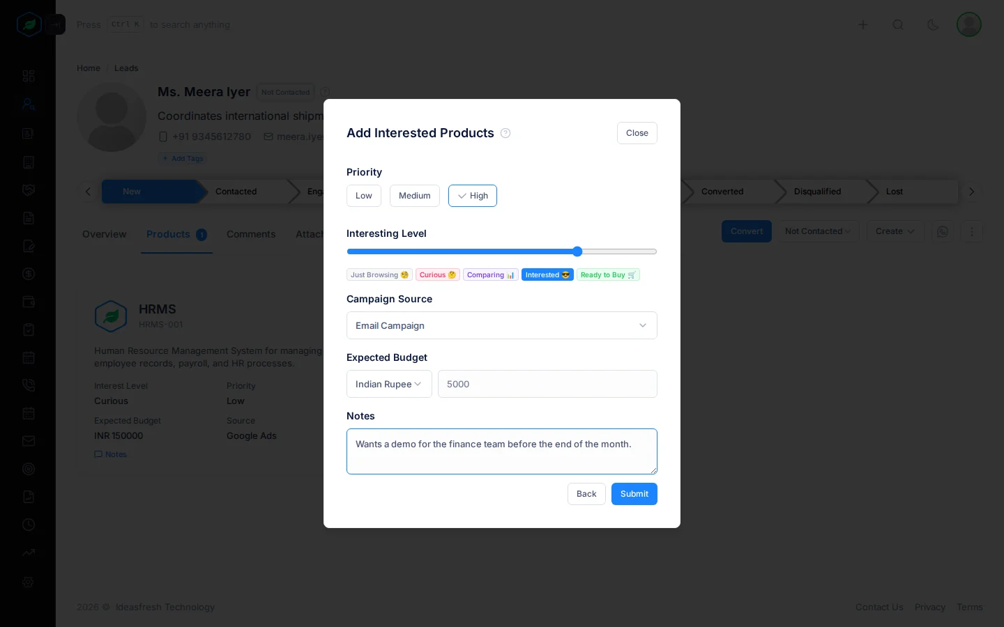Screen dimensions: 1004x627
Task: Open the envelope mail icon in sidebar
Action: pos(29,441)
